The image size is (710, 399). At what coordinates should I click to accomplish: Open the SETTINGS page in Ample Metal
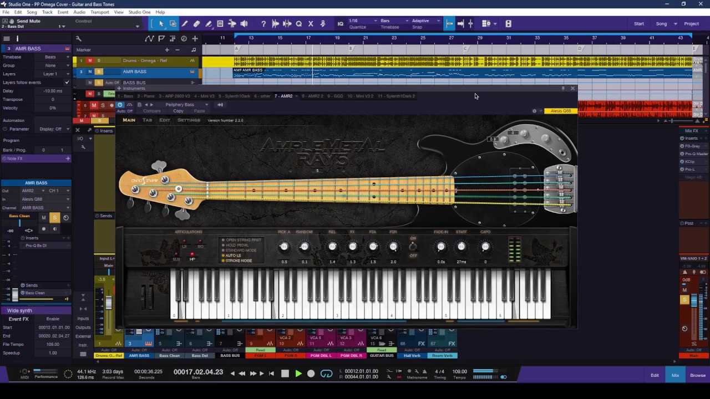(189, 120)
